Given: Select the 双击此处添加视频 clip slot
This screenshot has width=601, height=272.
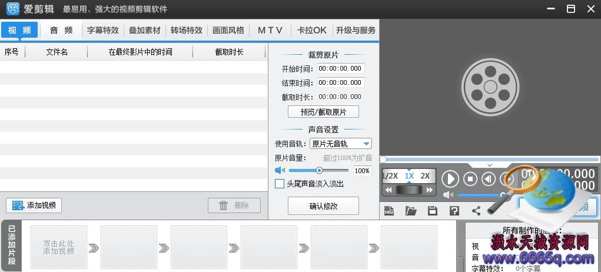Looking at the screenshot, I should [59, 247].
